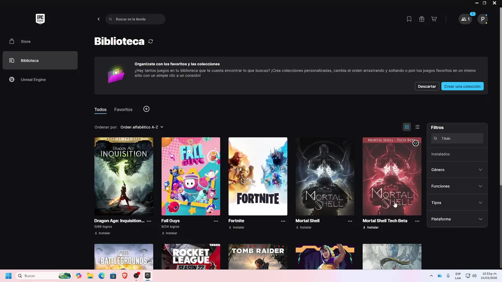Install Dragon Age: Inquisition
This screenshot has height=282, width=502.
point(102,233)
